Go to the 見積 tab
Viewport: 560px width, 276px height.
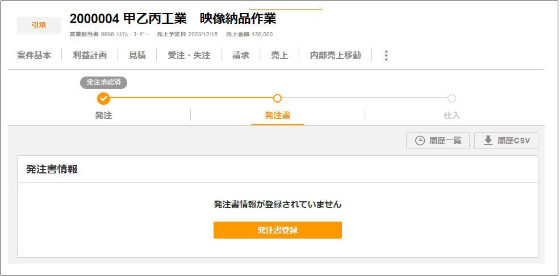pyautogui.click(x=137, y=56)
